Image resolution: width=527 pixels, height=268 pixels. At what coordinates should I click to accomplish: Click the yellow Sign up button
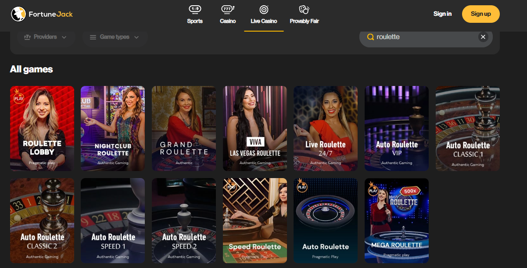[x=480, y=14]
